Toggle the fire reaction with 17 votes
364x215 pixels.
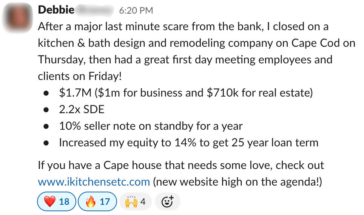click(97, 202)
